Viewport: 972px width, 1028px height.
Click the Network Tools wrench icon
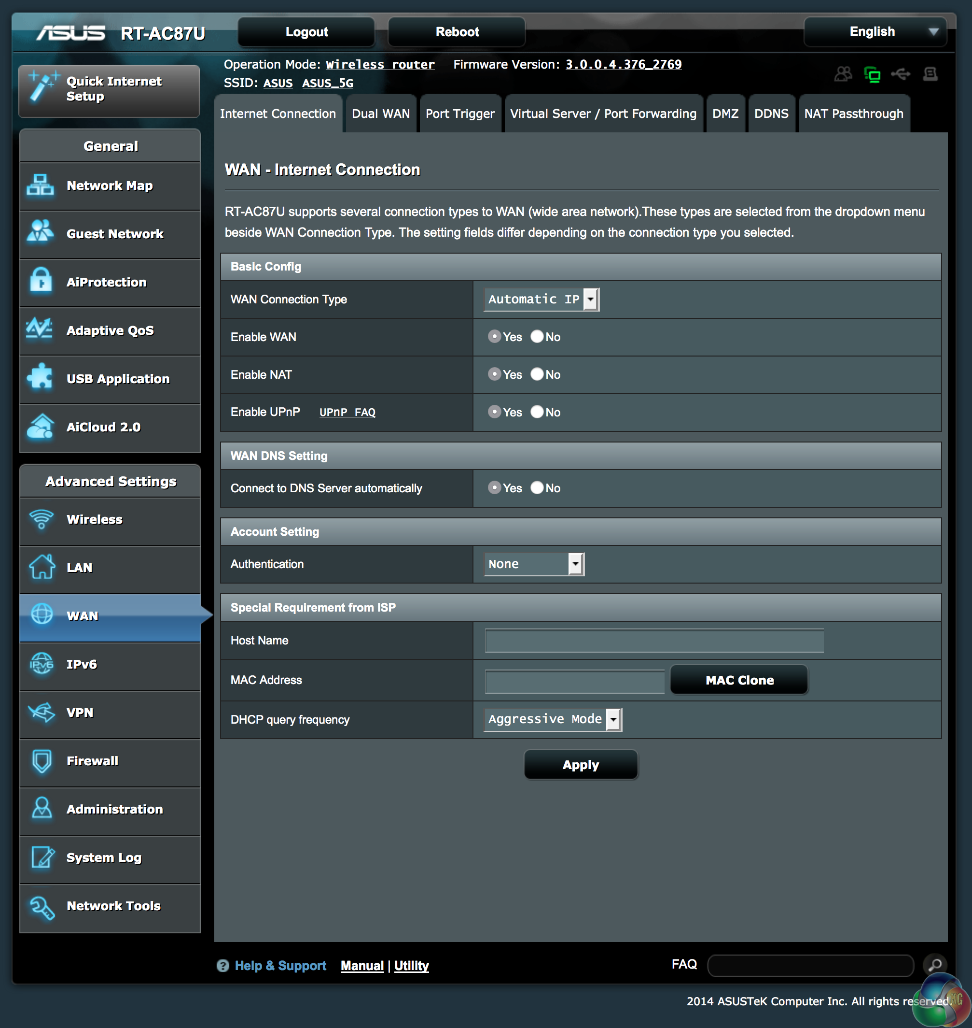tap(42, 907)
